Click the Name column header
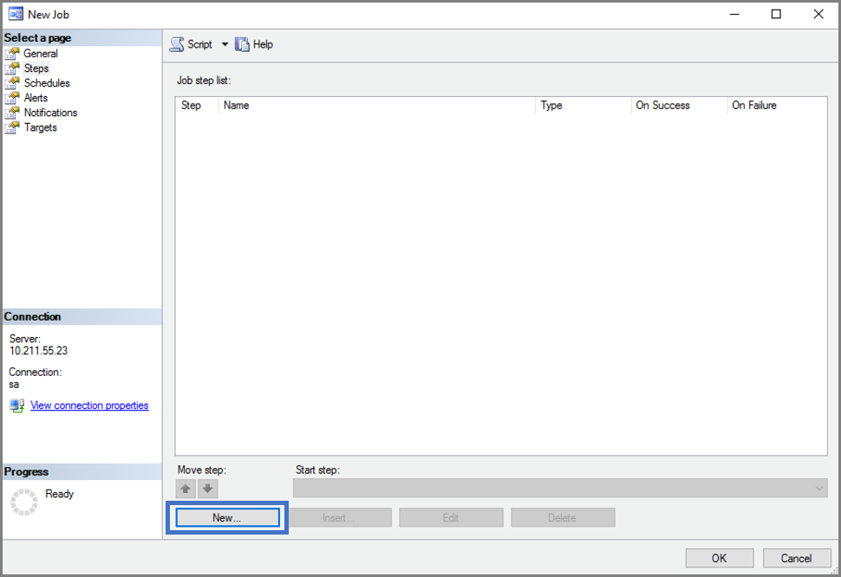Image resolution: width=841 pixels, height=577 pixels. pos(377,106)
